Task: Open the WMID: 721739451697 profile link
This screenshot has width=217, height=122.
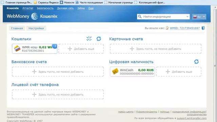Action: point(185,28)
